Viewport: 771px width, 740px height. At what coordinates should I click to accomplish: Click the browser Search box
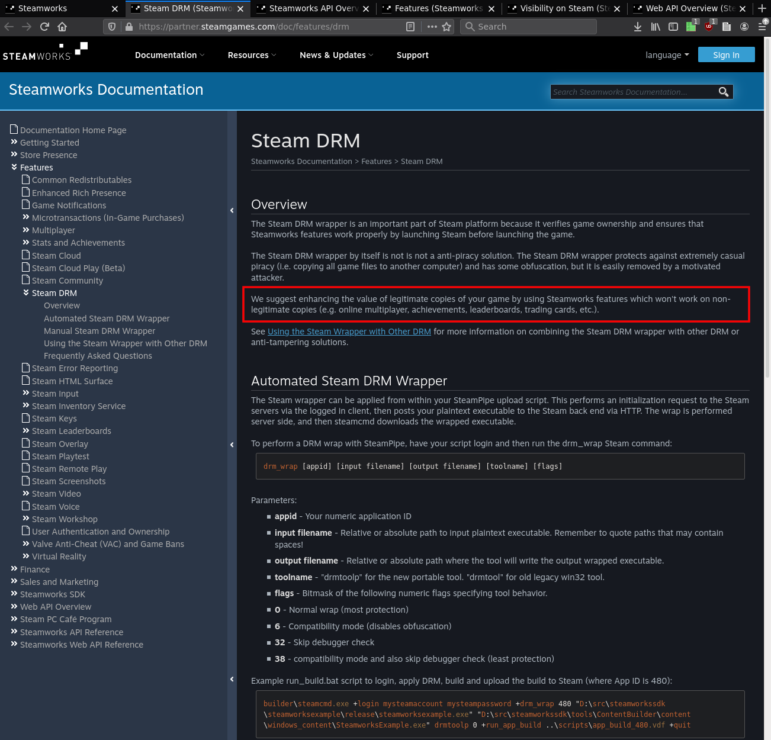pyautogui.click(x=528, y=27)
